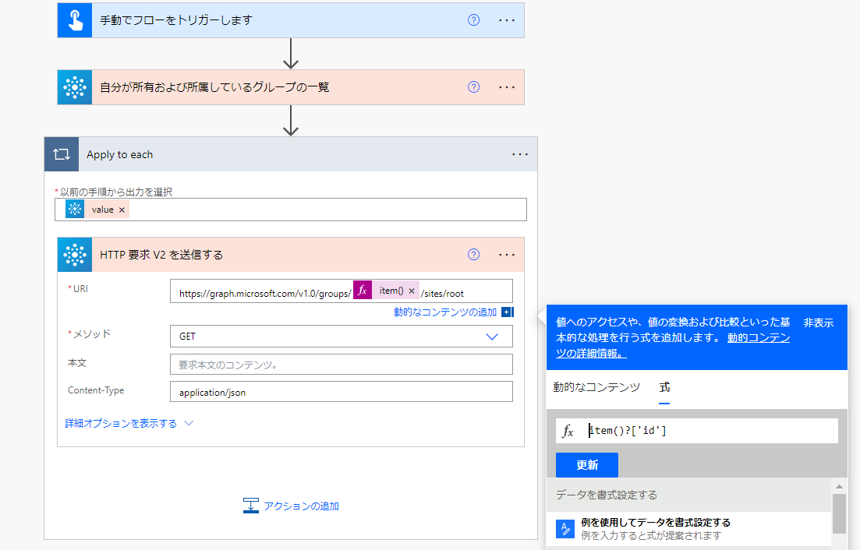Expand 詳細オプションを表示する
This screenshot has height=550, width=860.
point(129,424)
